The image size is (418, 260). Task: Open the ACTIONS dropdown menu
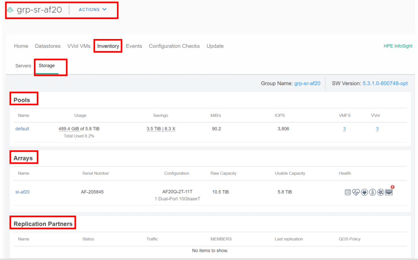(x=93, y=9)
